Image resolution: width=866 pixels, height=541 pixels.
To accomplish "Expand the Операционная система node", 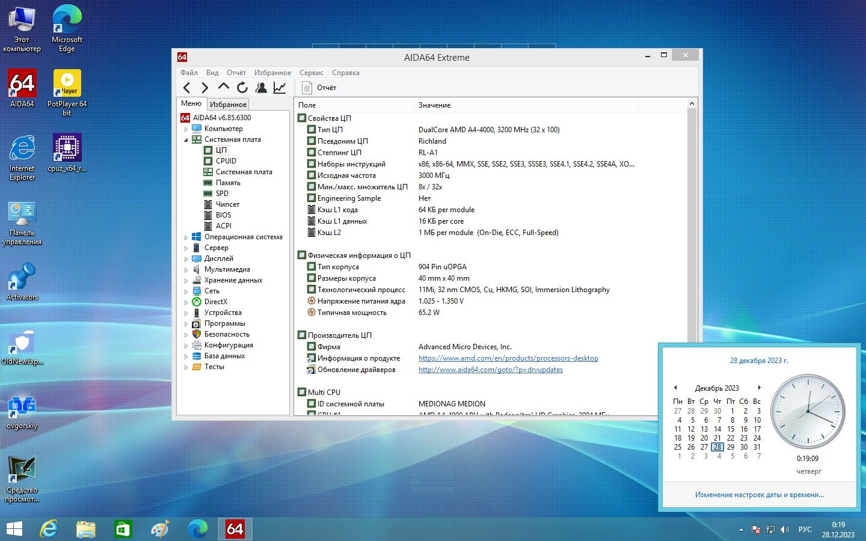I will pos(186,237).
